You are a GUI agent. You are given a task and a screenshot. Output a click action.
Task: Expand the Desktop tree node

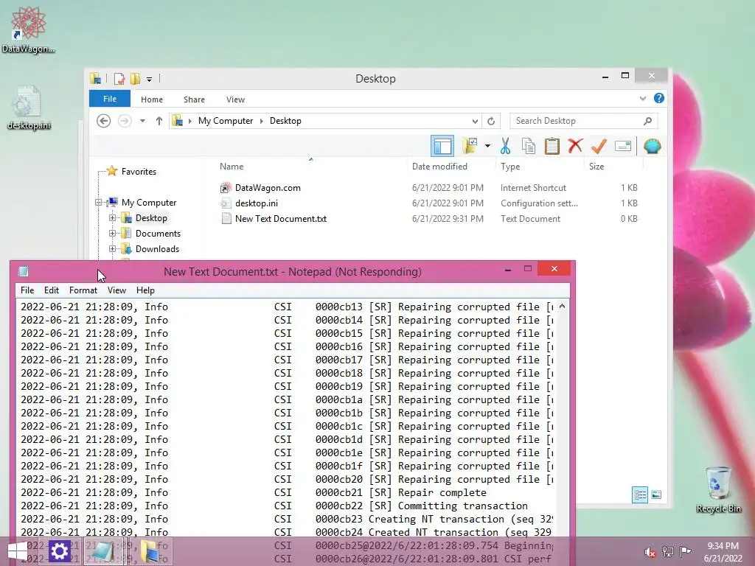tap(112, 218)
